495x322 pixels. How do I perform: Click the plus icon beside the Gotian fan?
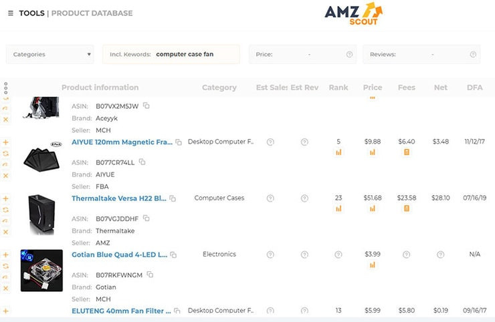[6, 255]
